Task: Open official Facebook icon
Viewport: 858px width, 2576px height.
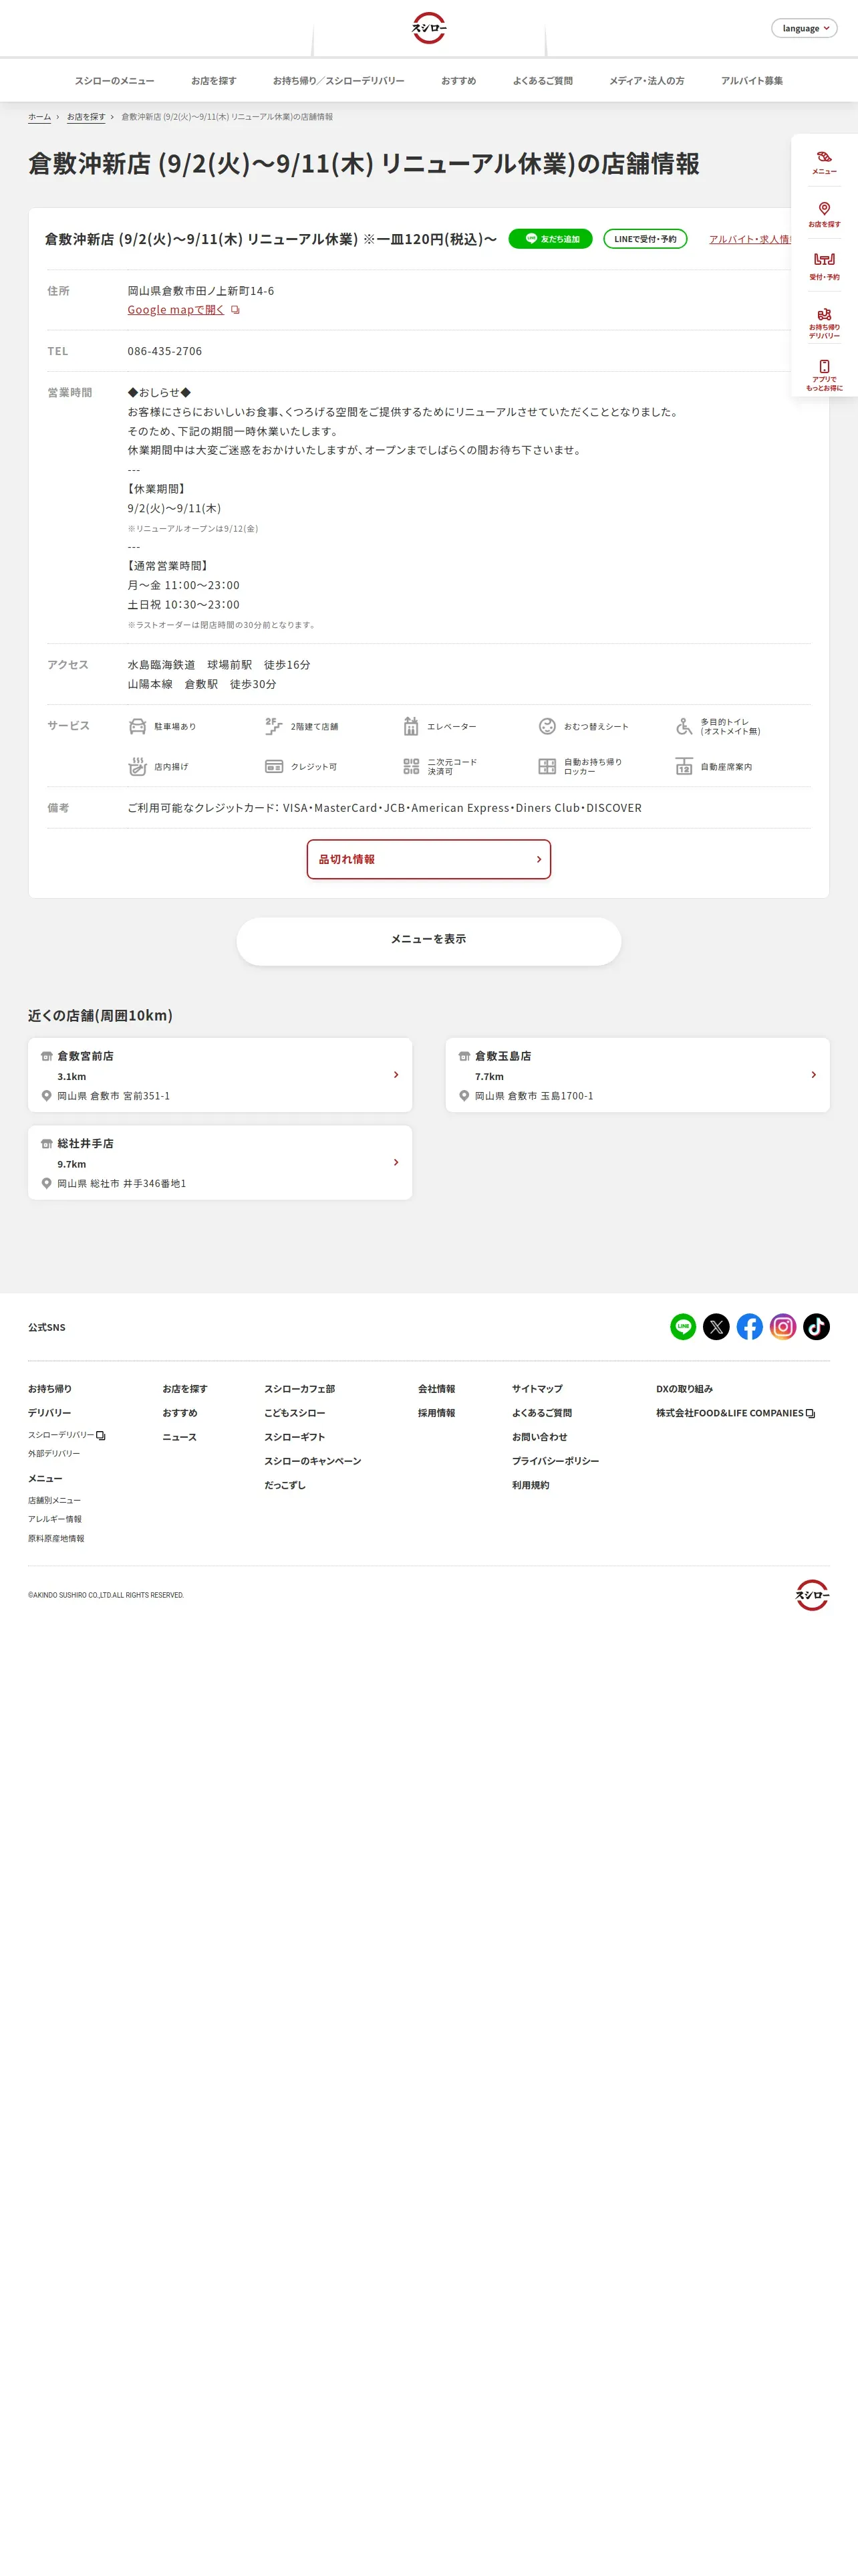Action: 749,1327
